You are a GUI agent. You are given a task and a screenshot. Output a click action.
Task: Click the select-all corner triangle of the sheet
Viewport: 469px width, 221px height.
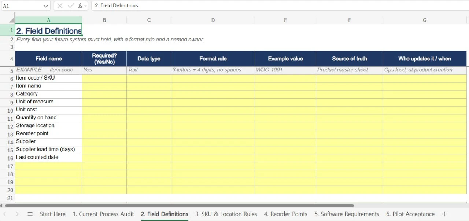click(x=11, y=20)
